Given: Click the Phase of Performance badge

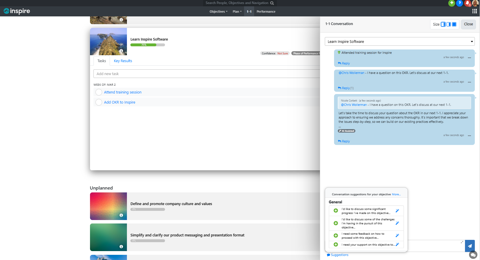Looking at the screenshot, I should point(306,53).
